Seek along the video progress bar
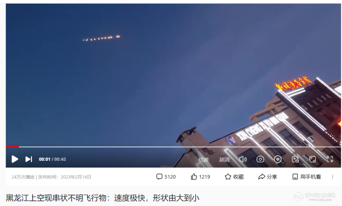 click(x=173, y=147)
